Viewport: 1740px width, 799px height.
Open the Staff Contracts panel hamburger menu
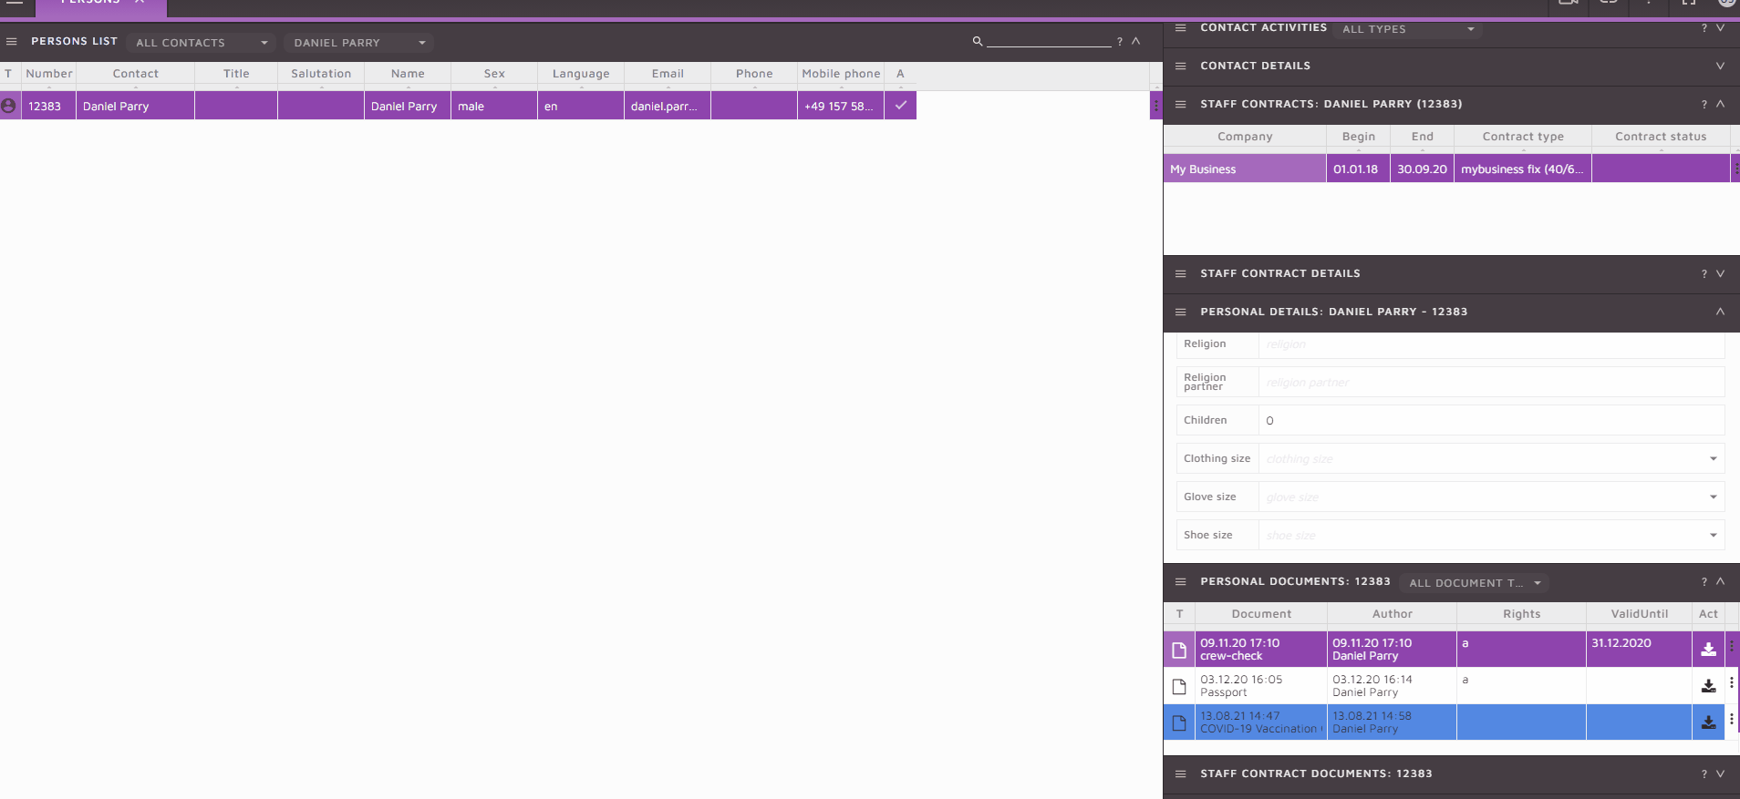[x=1181, y=105]
